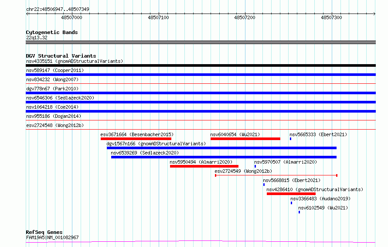Click the blue bar under dgv778n67
Screen dimensions: 388x247
point(201,93)
